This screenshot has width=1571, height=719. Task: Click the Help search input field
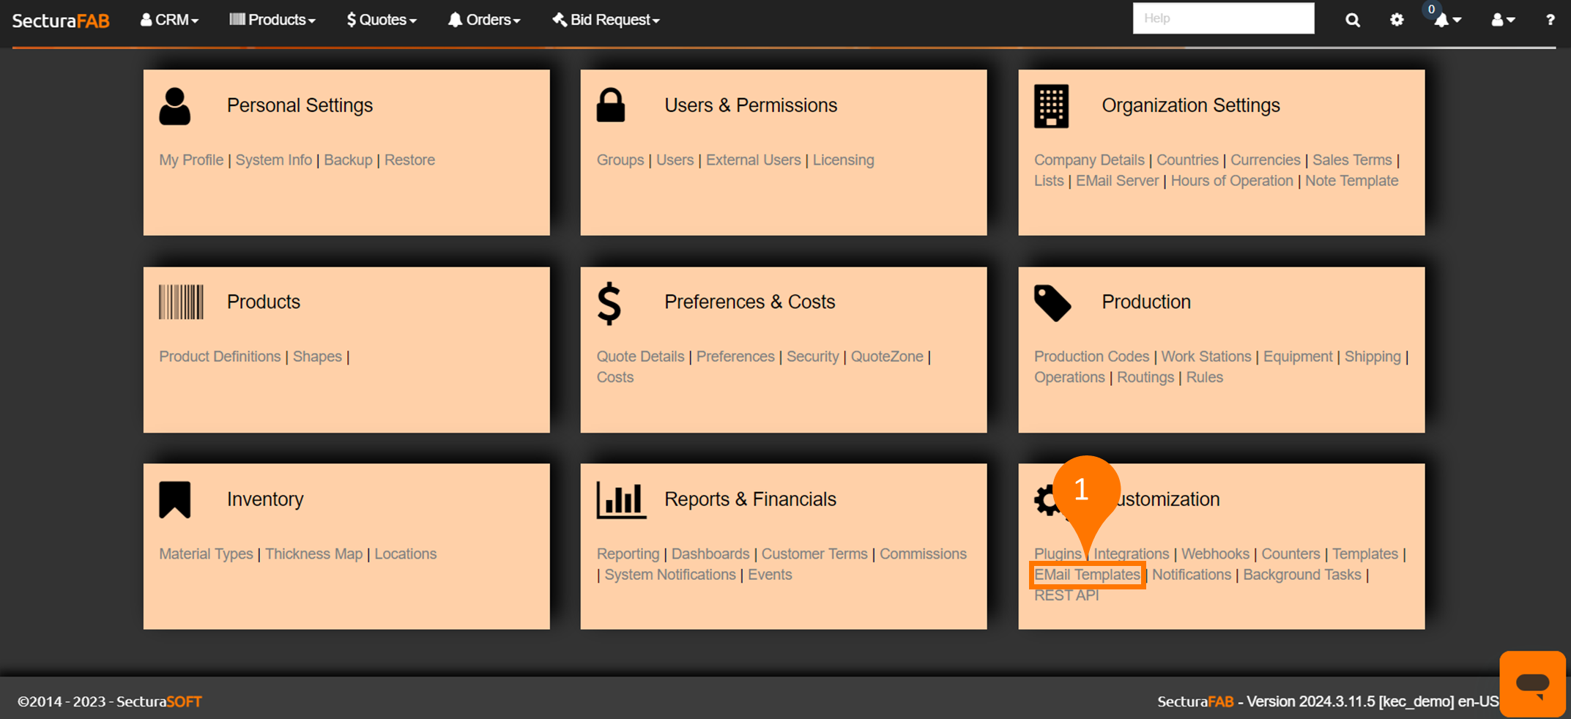(x=1223, y=18)
